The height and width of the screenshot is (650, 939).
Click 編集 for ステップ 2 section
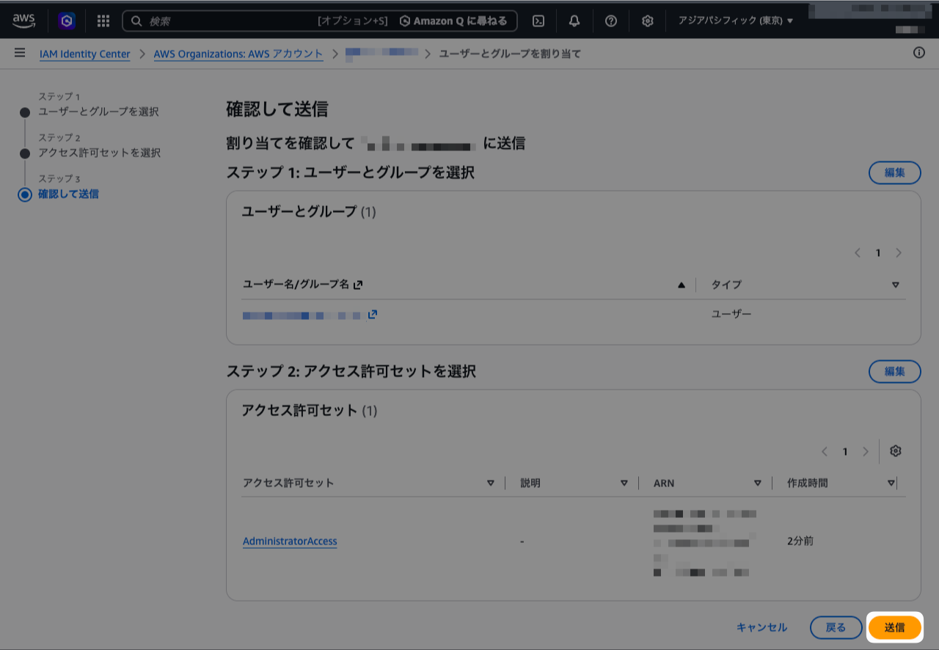tap(894, 371)
